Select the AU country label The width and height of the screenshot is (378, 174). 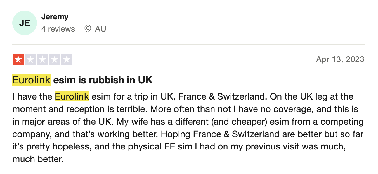click(x=100, y=29)
